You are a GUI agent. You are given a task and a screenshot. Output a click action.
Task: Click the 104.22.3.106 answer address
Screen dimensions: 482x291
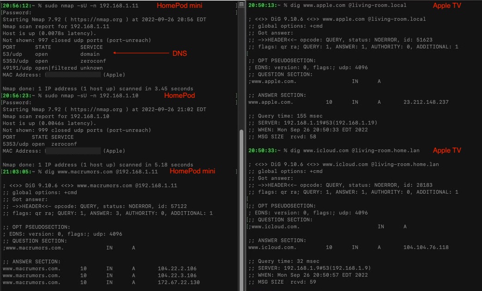tap(177, 275)
